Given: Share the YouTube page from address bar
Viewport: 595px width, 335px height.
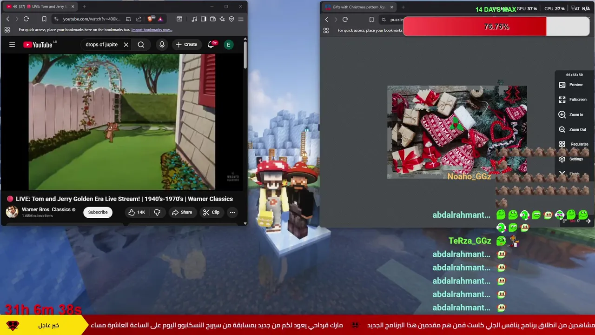Looking at the screenshot, I should 139,19.
